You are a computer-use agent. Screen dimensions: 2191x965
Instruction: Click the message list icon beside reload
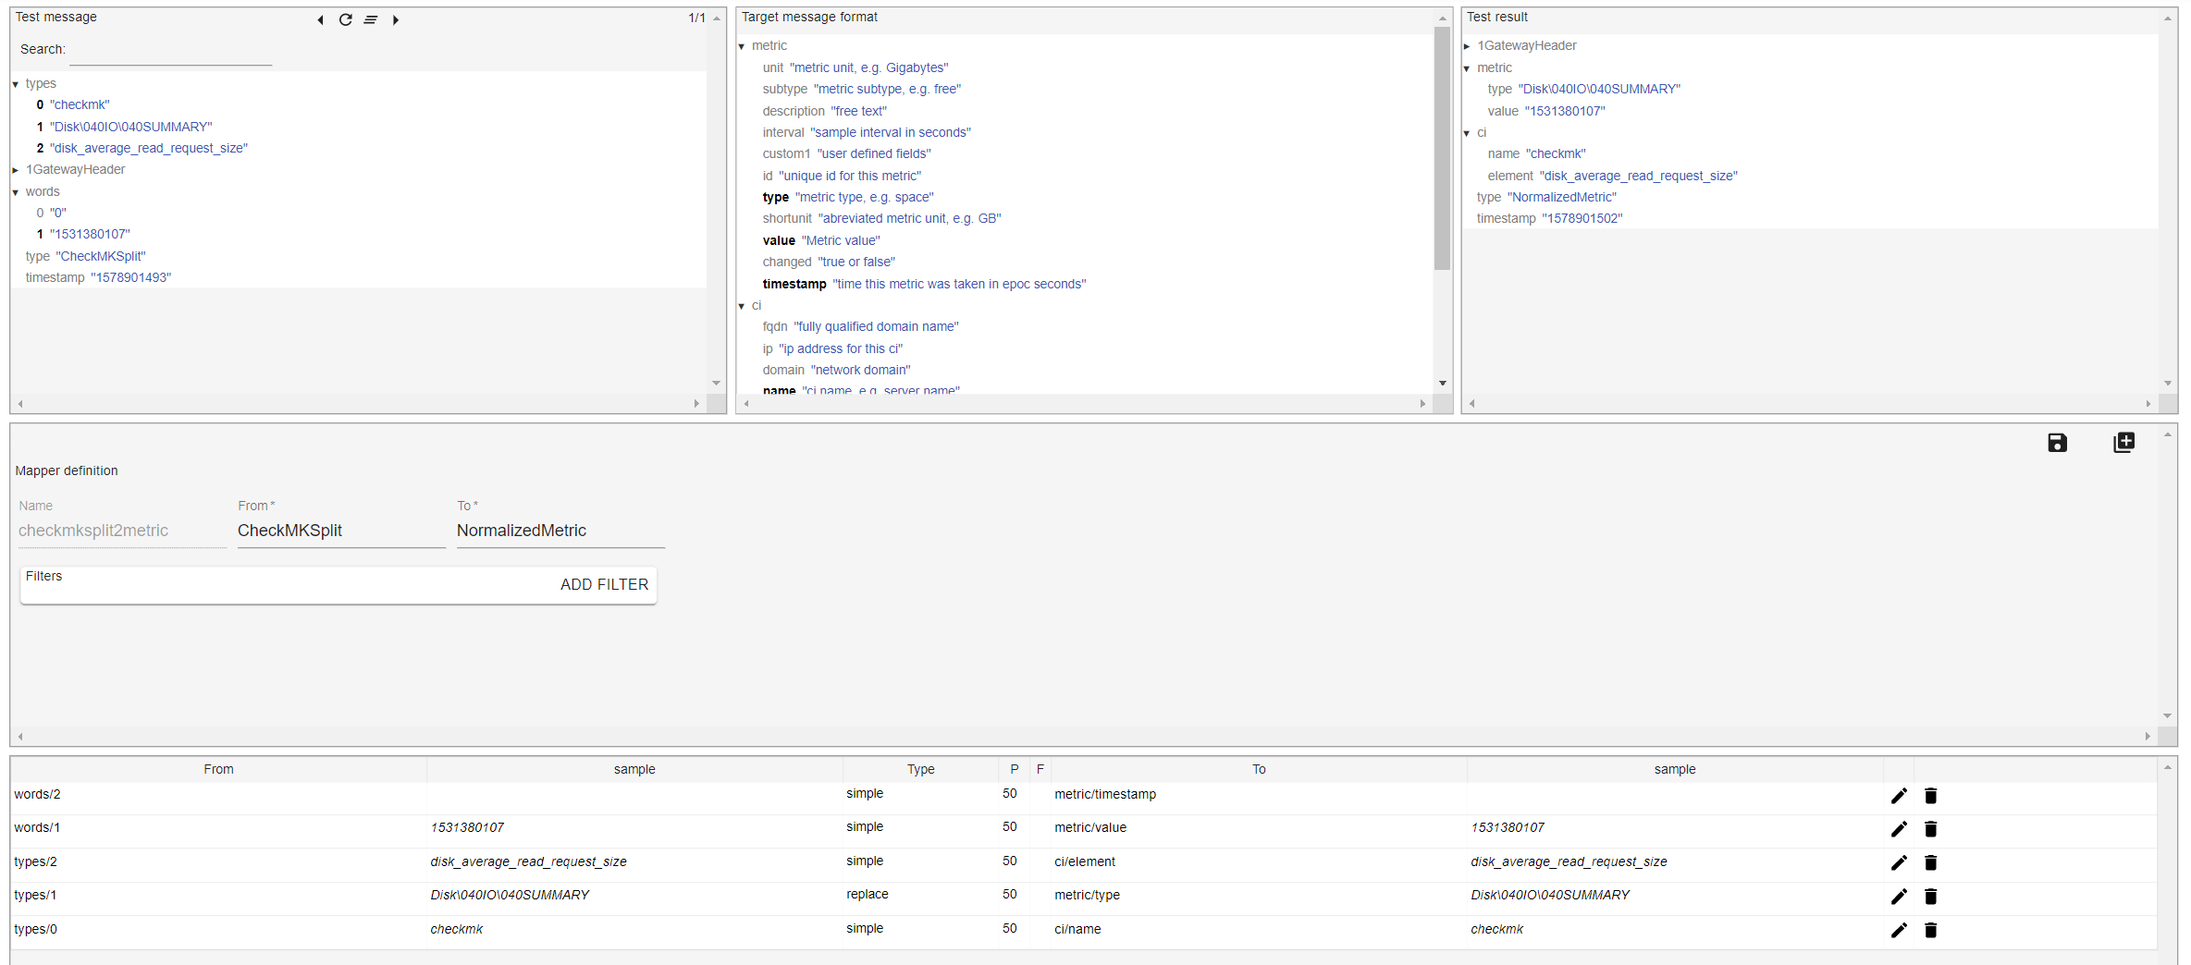[x=370, y=19]
